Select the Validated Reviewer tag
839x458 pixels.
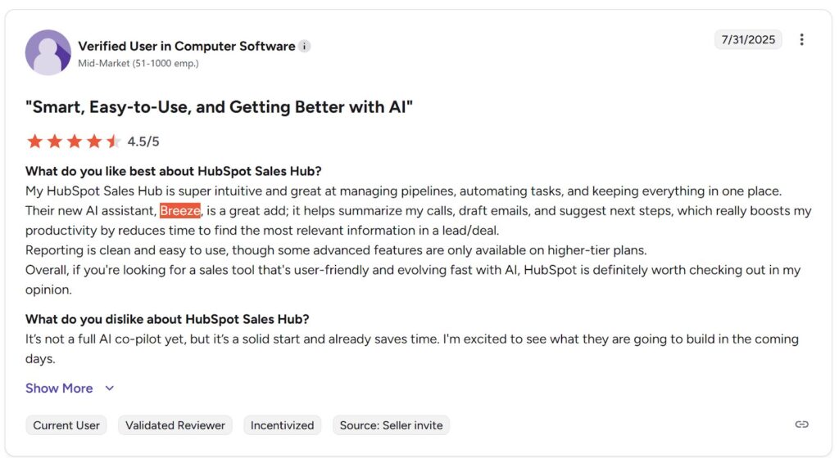(x=175, y=425)
